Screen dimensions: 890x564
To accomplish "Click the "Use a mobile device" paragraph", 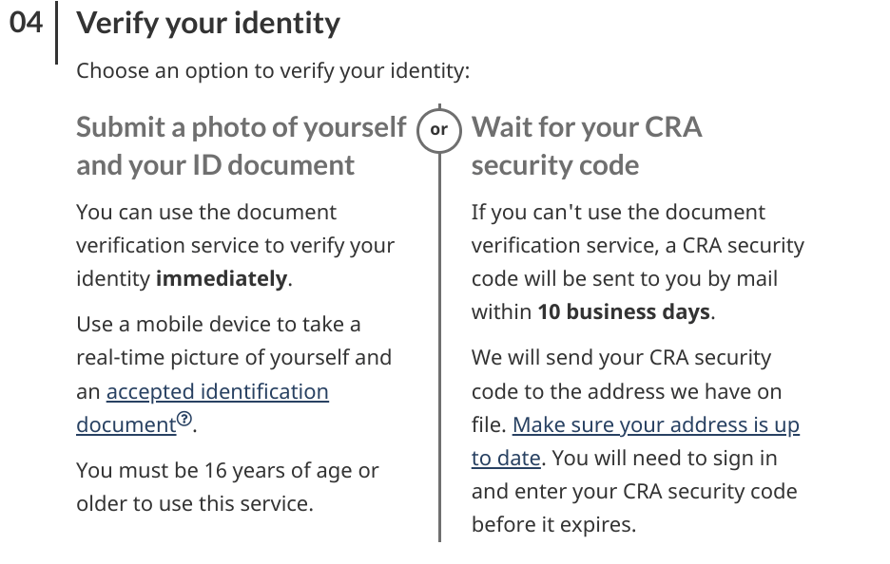I will (234, 374).
